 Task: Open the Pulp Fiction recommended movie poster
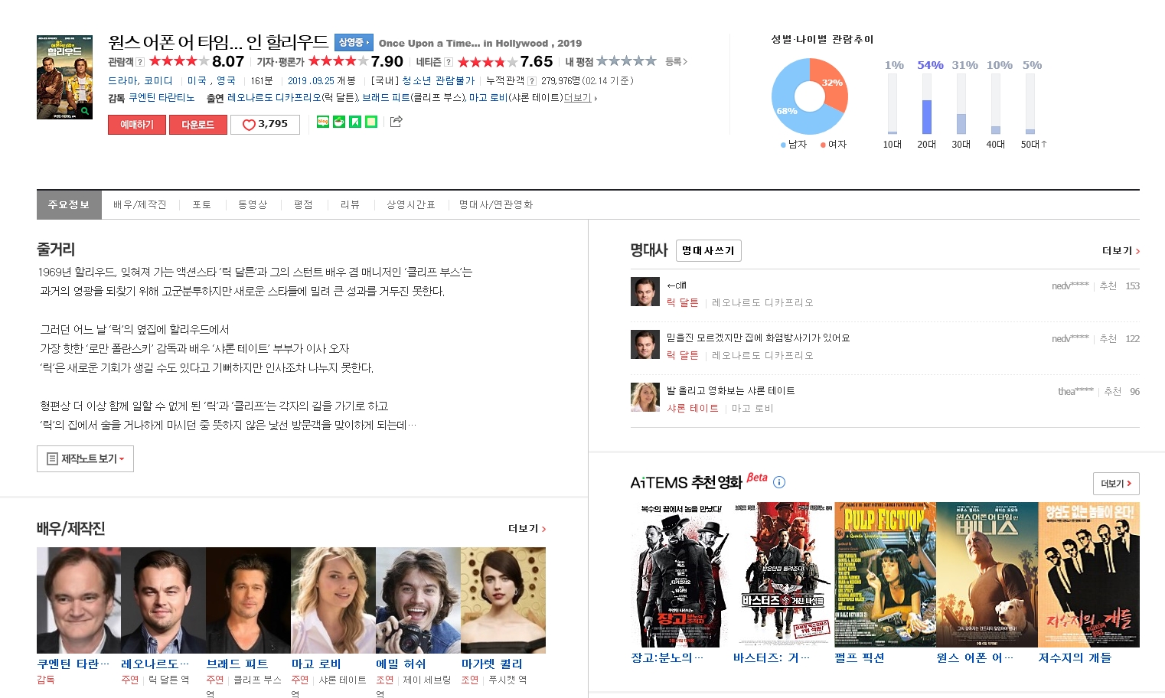click(884, 575)
